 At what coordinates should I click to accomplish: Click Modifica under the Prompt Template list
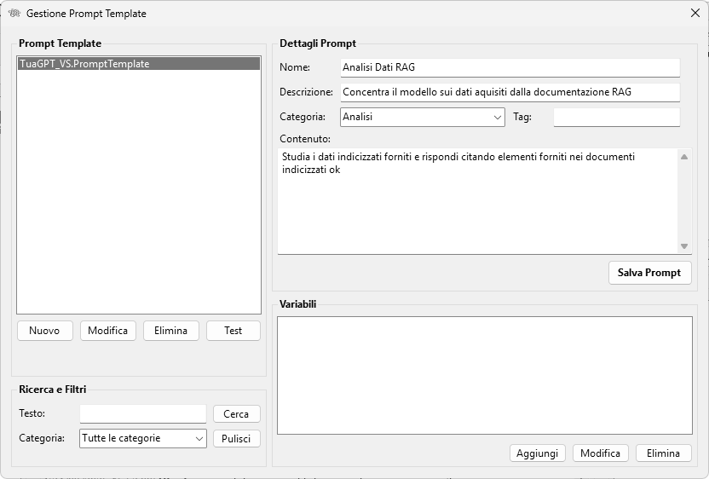[108, 331]
